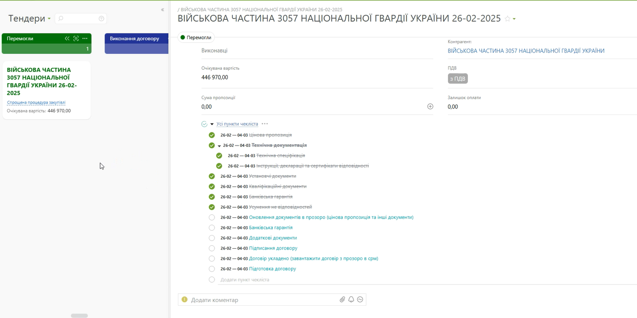
Task: Star the tender as favorite
Action: [507, 19]
